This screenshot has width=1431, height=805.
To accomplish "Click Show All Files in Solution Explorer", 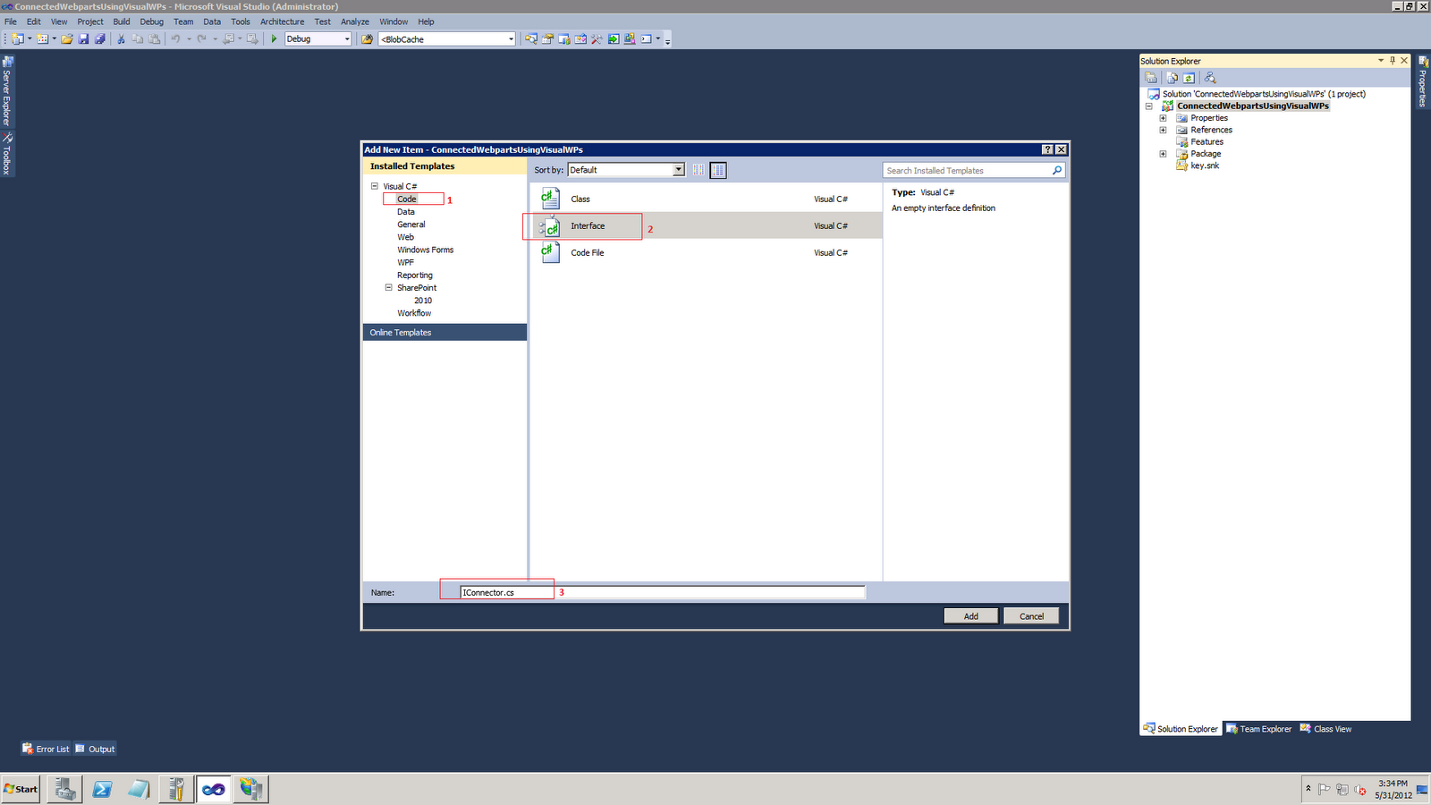I will tap(1172, 78).
